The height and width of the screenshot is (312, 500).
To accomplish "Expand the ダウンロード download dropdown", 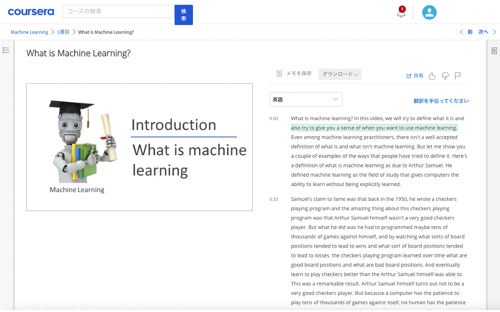I will click(x=339, y=74).
